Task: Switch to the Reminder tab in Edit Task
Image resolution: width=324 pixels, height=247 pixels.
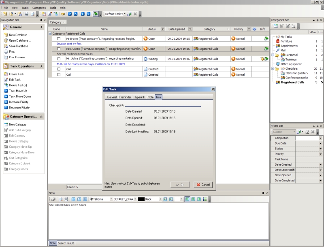Action: pyautogui.click(x=126, y=97)
